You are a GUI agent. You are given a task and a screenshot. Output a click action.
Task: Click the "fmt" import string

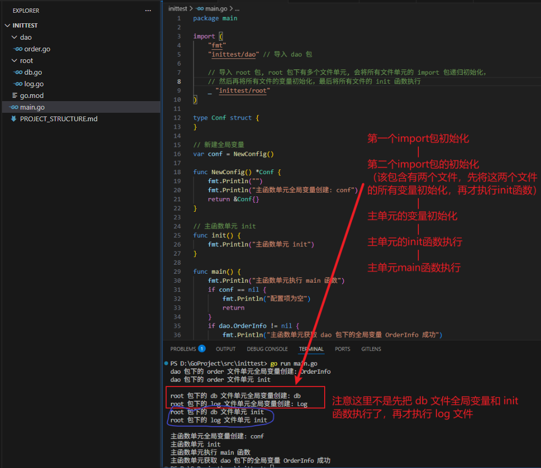[217, 45]
